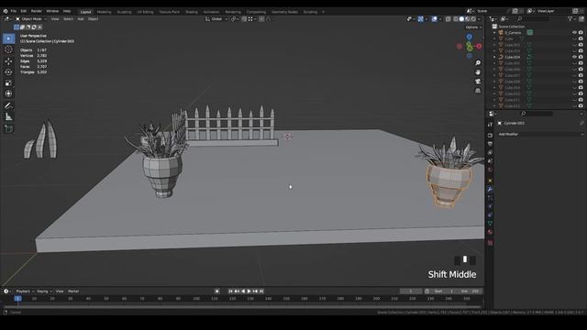Open the Render menu
The width and height of the screenshot is (587, 330).
point(37,11)
